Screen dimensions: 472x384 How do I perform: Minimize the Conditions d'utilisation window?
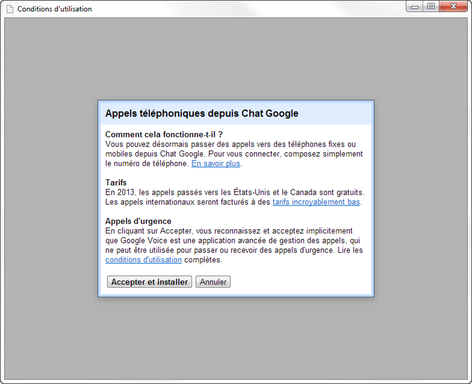[x=415, y=6]
